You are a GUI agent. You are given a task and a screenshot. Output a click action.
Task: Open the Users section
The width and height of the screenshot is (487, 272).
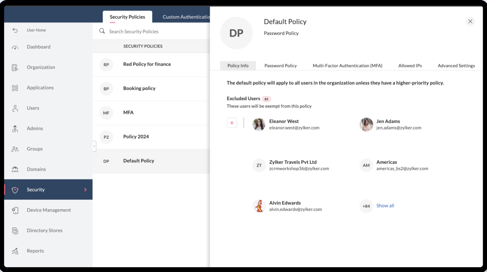click(33, 108)
